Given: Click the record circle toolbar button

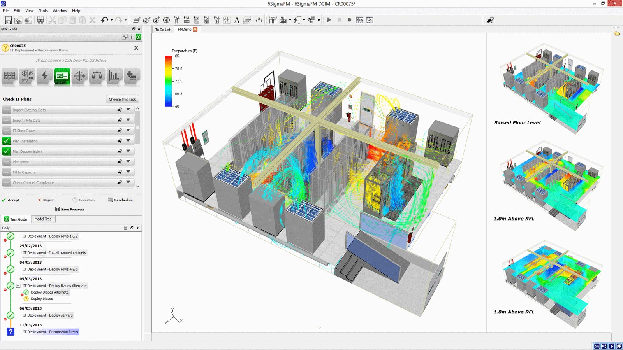Looking at the screenshot, I should pyautogui.click(x=349, y=20).
